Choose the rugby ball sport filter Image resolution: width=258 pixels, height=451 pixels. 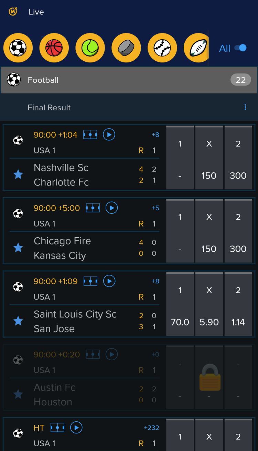[x=197, y=48]
